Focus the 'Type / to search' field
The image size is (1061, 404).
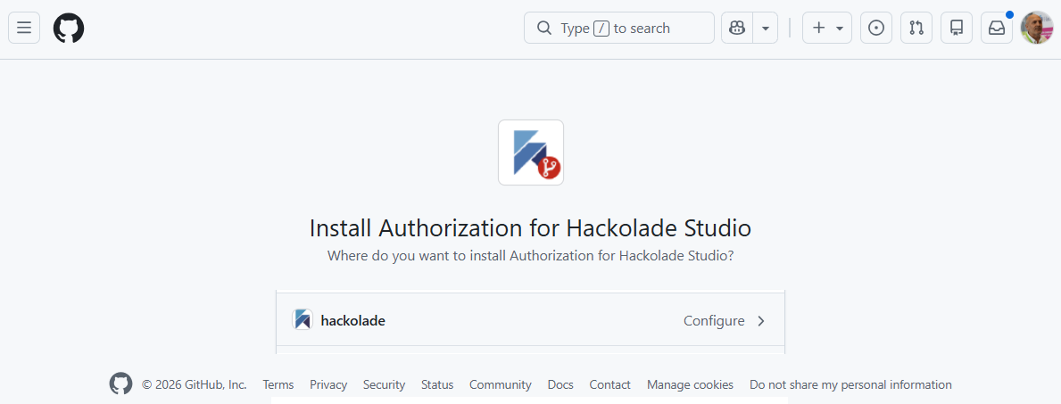coord(619,28)
